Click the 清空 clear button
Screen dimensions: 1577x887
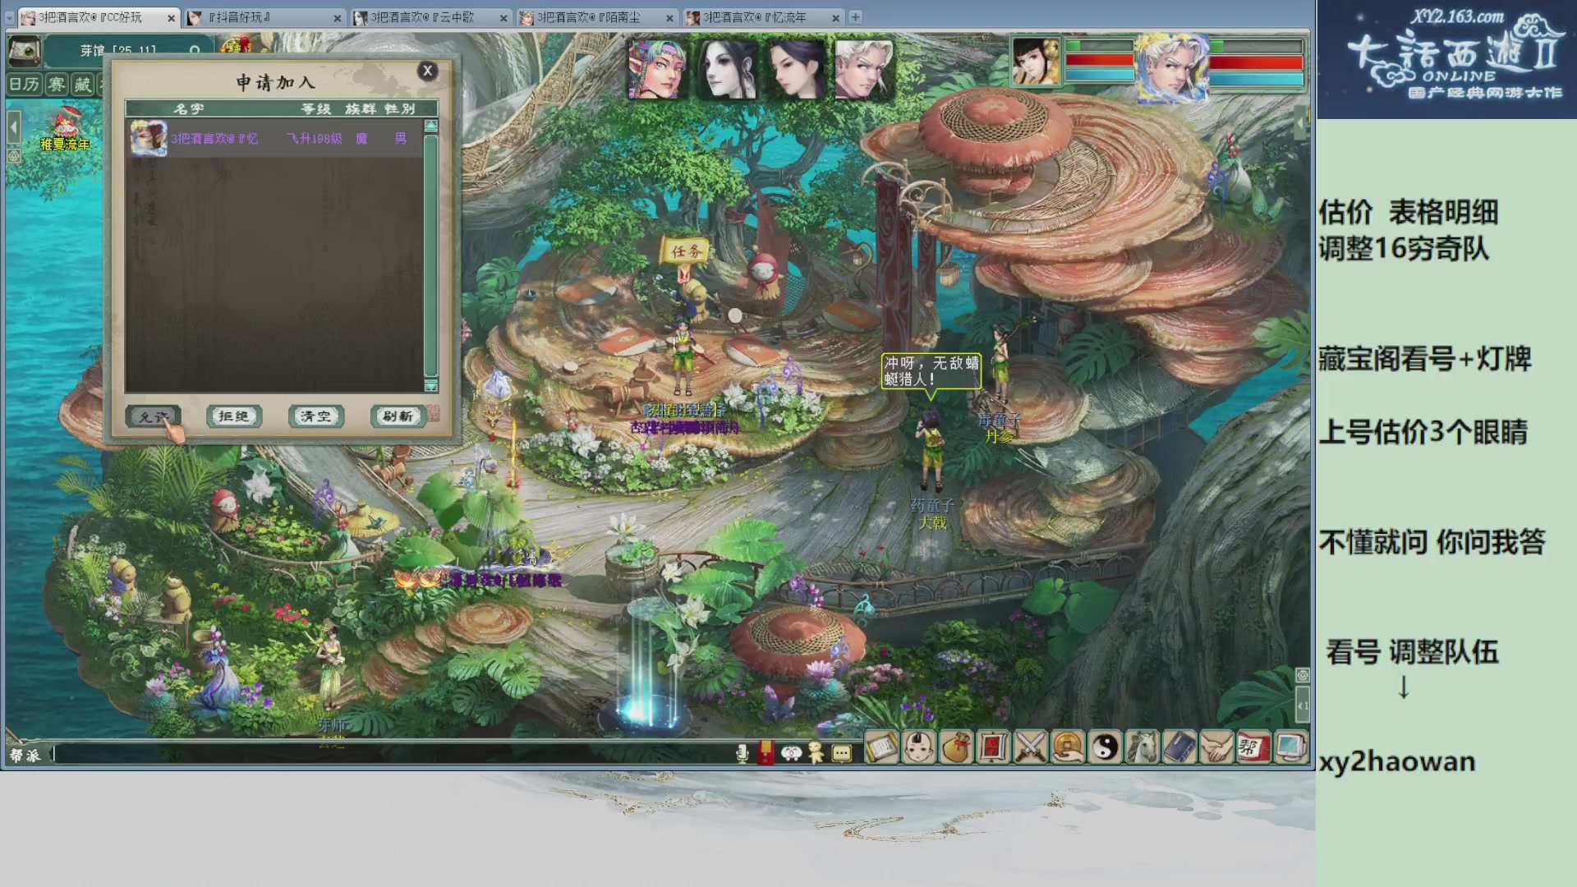click(x=316, y=416)
